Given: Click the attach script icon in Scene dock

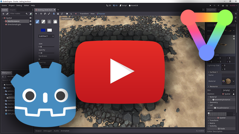Looking at the screenshot, I should pyautogui.click(x=31, y=14).
